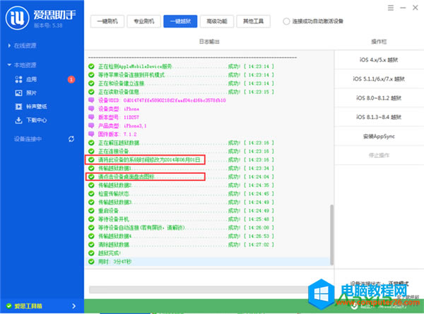This screenshot has height=314, width=424.
Task: Click the iOS 4.x/5.x 越狱 button
Action: pyautogui.click(x=379, y=60)
